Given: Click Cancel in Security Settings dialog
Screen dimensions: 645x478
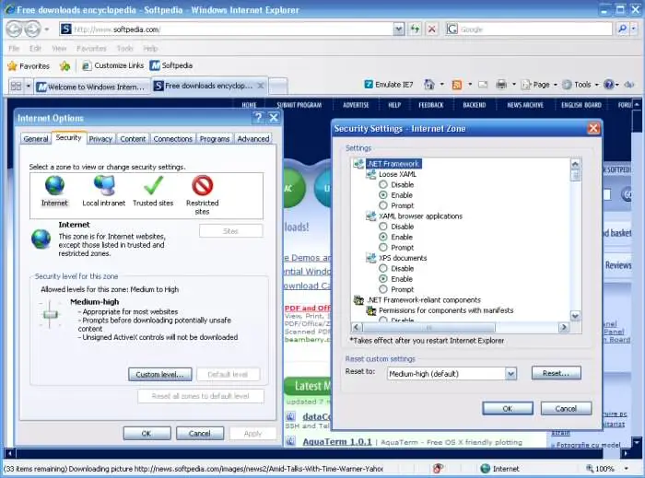Looking at the screenshot, I should pos(566,409).
